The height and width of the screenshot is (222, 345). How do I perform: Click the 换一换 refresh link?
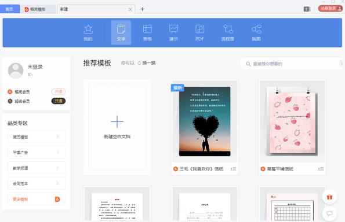pos(149,63)
